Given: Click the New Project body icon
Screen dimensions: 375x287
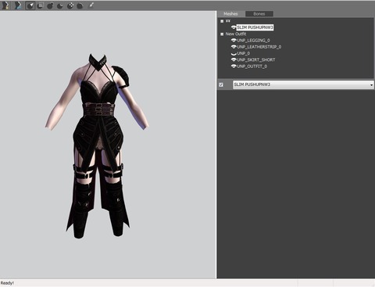Looking at the screenshot, I should pos(5,5).
